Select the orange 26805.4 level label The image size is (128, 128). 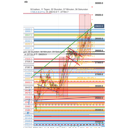(28, 79)
